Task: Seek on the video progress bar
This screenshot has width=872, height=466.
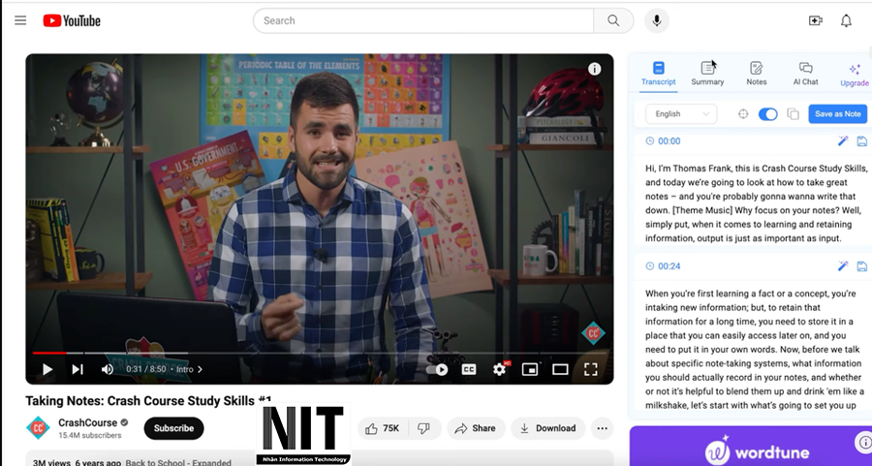Action: tap(319, 353)
